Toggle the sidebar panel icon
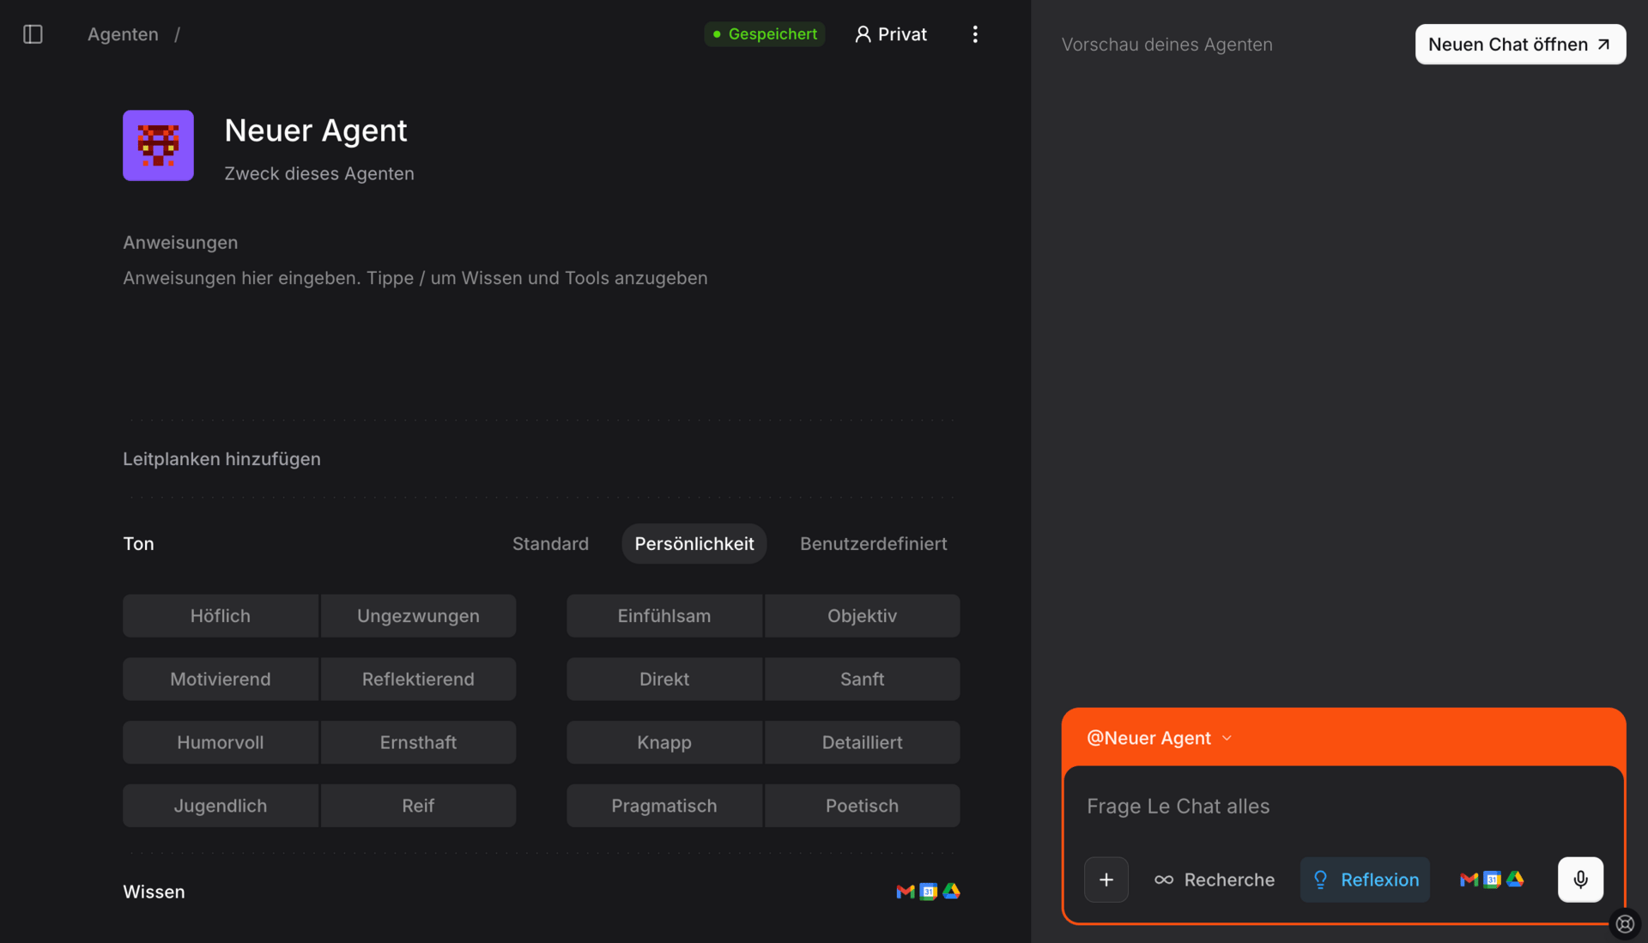Viewport: 1648px width, 943px height. [33, 34]
